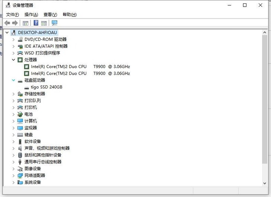Image resolution: width=271 pixels, height=197 pixels.
Task: Click the scrollbar down arrow
Action: point(265,183)
